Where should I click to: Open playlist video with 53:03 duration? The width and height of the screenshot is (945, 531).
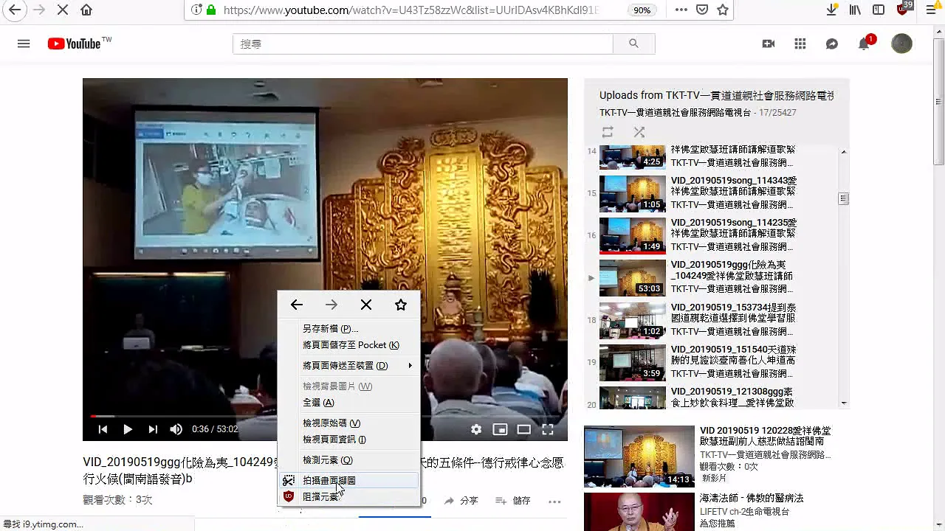[x=632, y=278]
